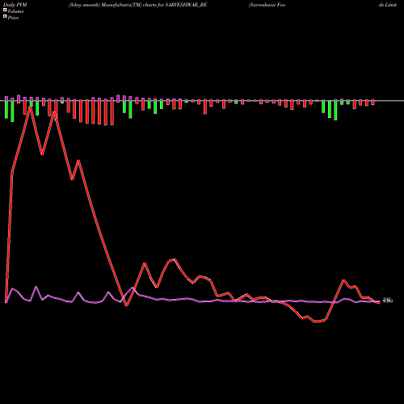Click the 'Daily PVM' title text
Image resolution: width=404 pixels, height=404 pixels.
tap(15, 5)
